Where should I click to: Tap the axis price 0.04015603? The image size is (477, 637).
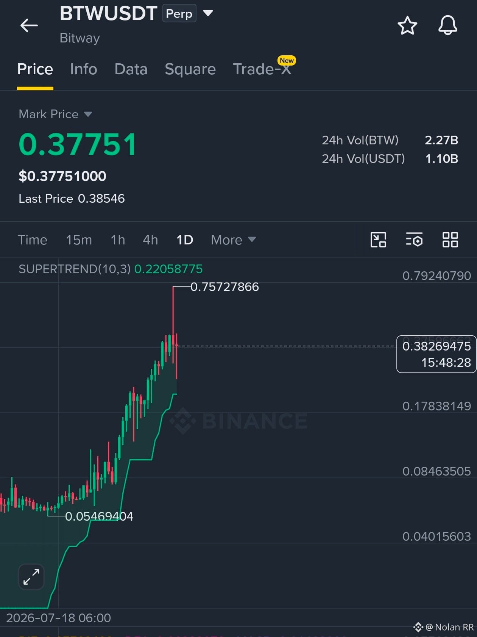tap(436, 537)
